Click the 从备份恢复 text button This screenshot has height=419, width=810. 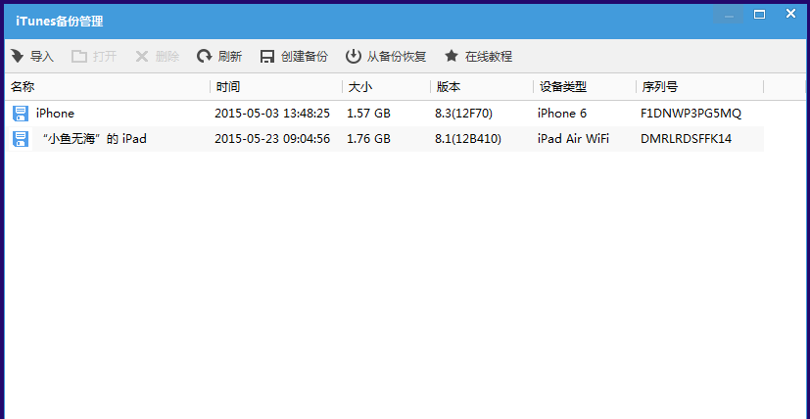397,57
